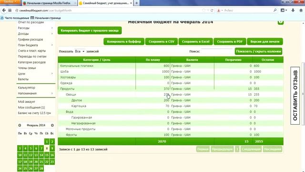The width and height of the screenshot is (305, 172).
Task: Open Firefox home page icon
Action: click(x=301, y=11)
